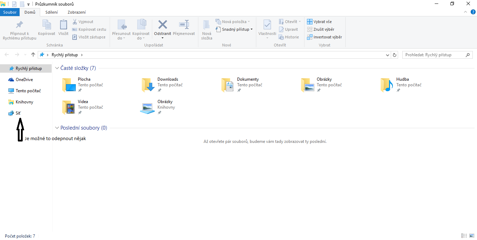Select the Videa folder icon
The height and width of the screenshot is (240, 477).
69,107
